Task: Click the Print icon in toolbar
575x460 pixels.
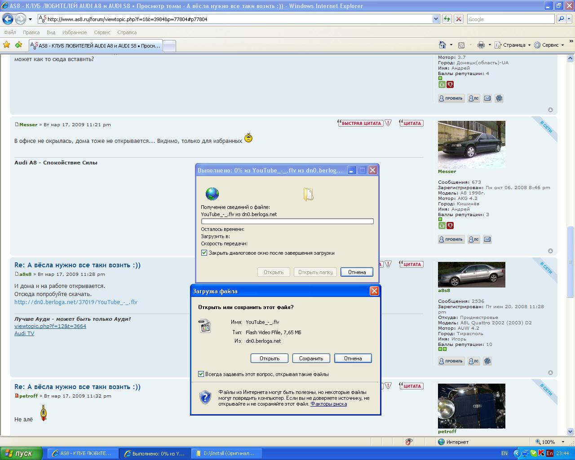Action: click(x=481, y=45)
